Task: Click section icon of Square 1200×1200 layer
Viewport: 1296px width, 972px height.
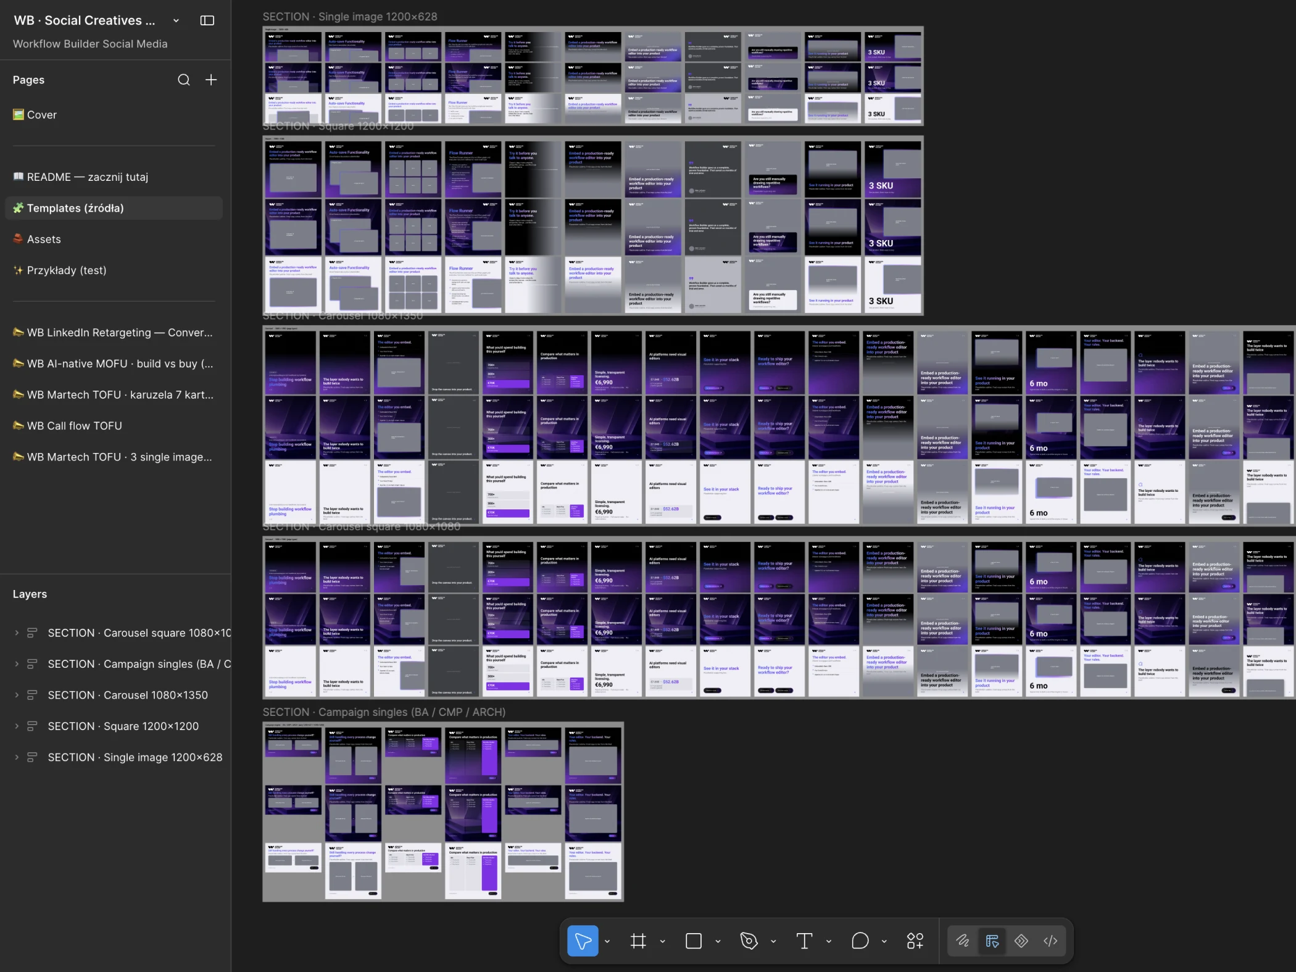Action: (32, 726)
